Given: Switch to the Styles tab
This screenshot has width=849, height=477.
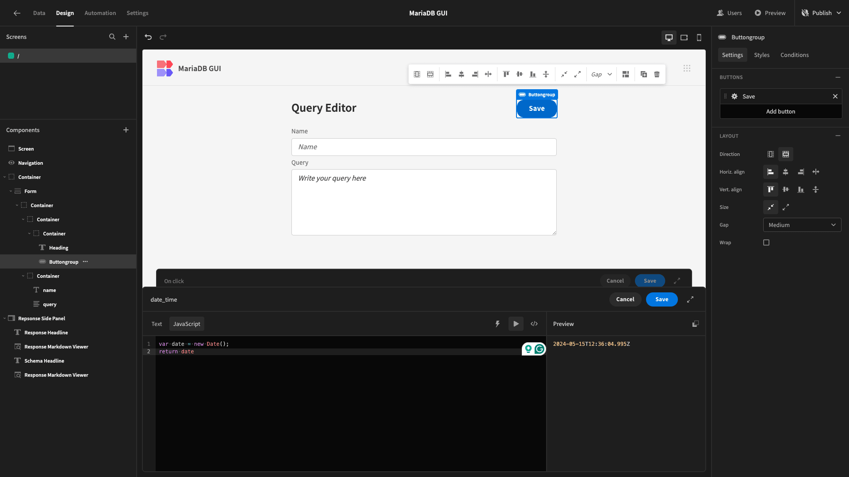Looking at the screenshot, I should (x=762, y=55).
